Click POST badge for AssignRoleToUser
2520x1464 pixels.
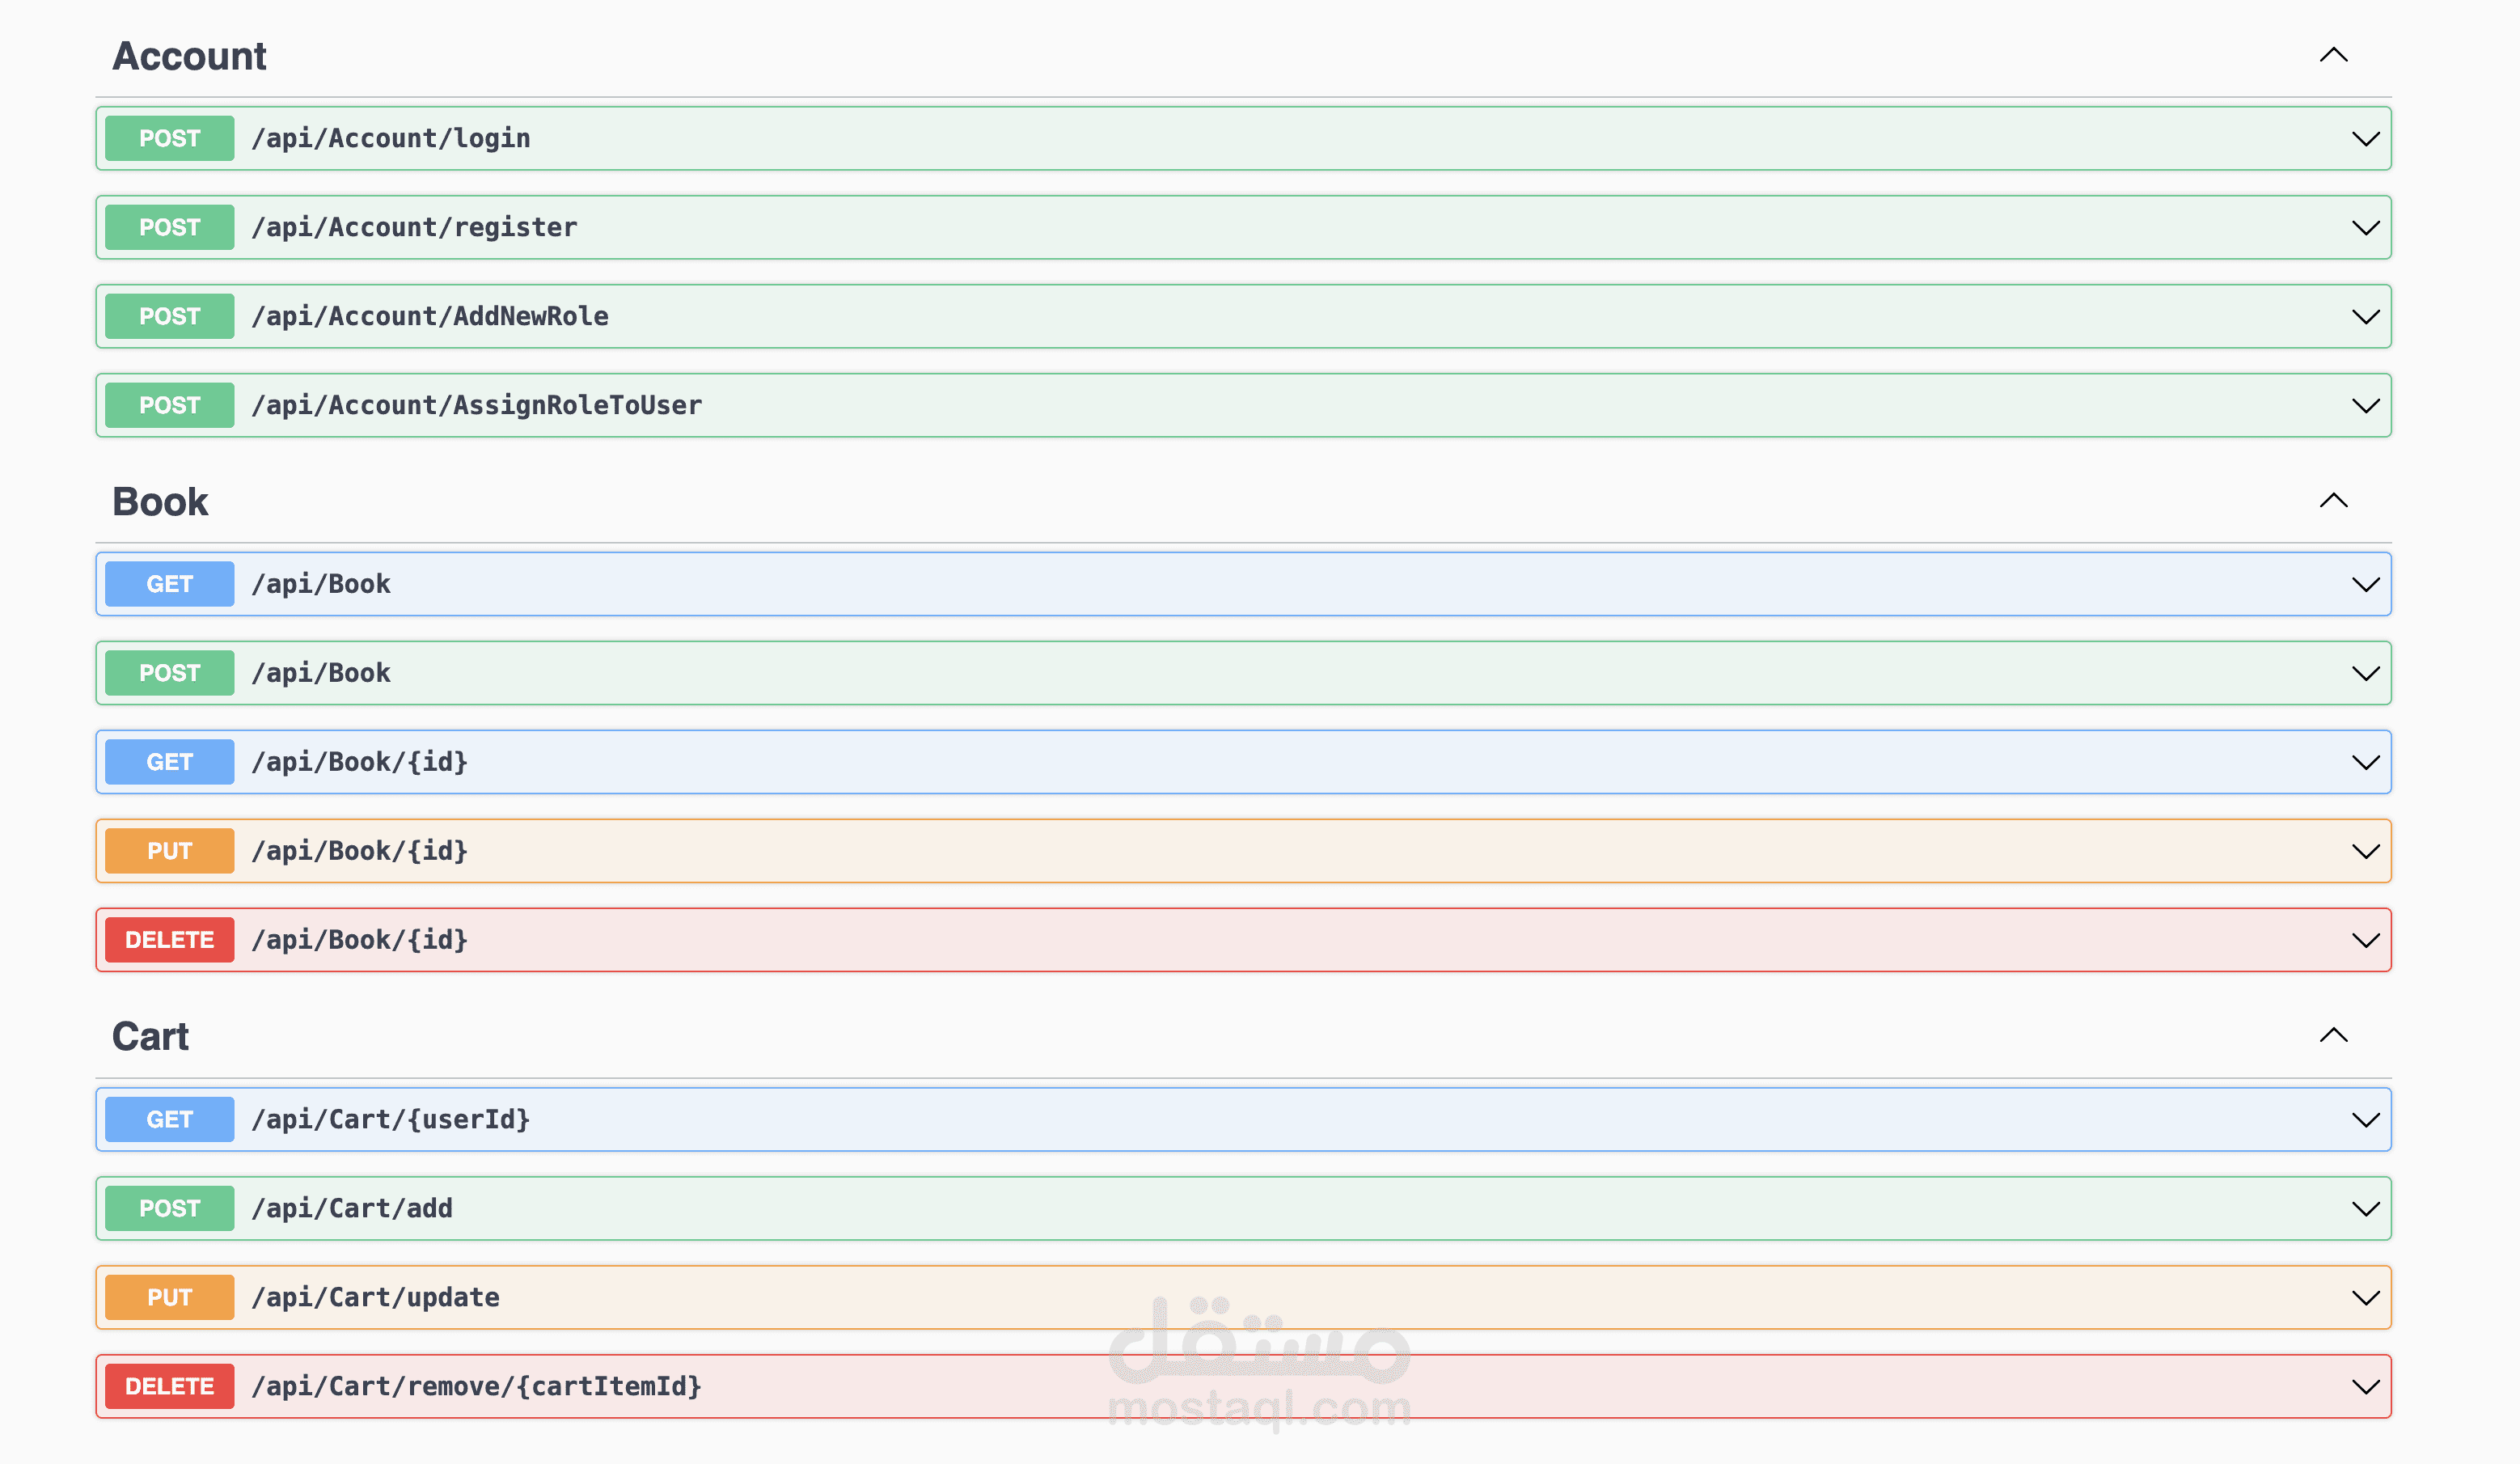(x=169, y=405)
